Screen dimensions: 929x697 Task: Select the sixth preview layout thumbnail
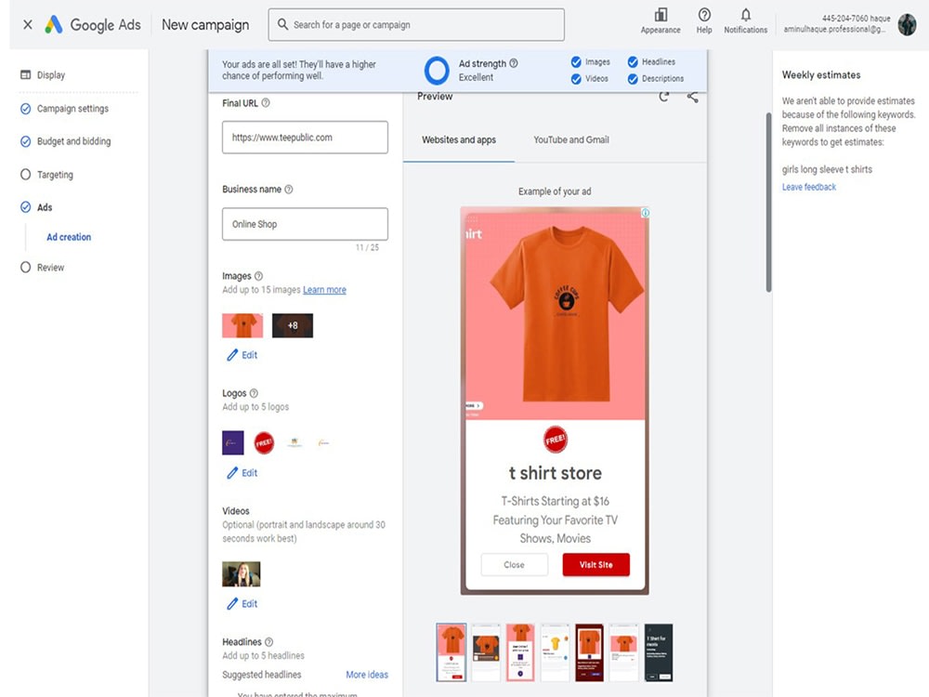click(x=624, y=652)
